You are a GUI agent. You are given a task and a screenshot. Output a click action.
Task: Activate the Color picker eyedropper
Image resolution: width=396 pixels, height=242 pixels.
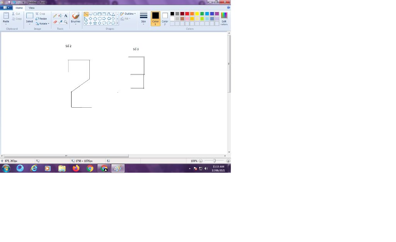pos(60,22)
